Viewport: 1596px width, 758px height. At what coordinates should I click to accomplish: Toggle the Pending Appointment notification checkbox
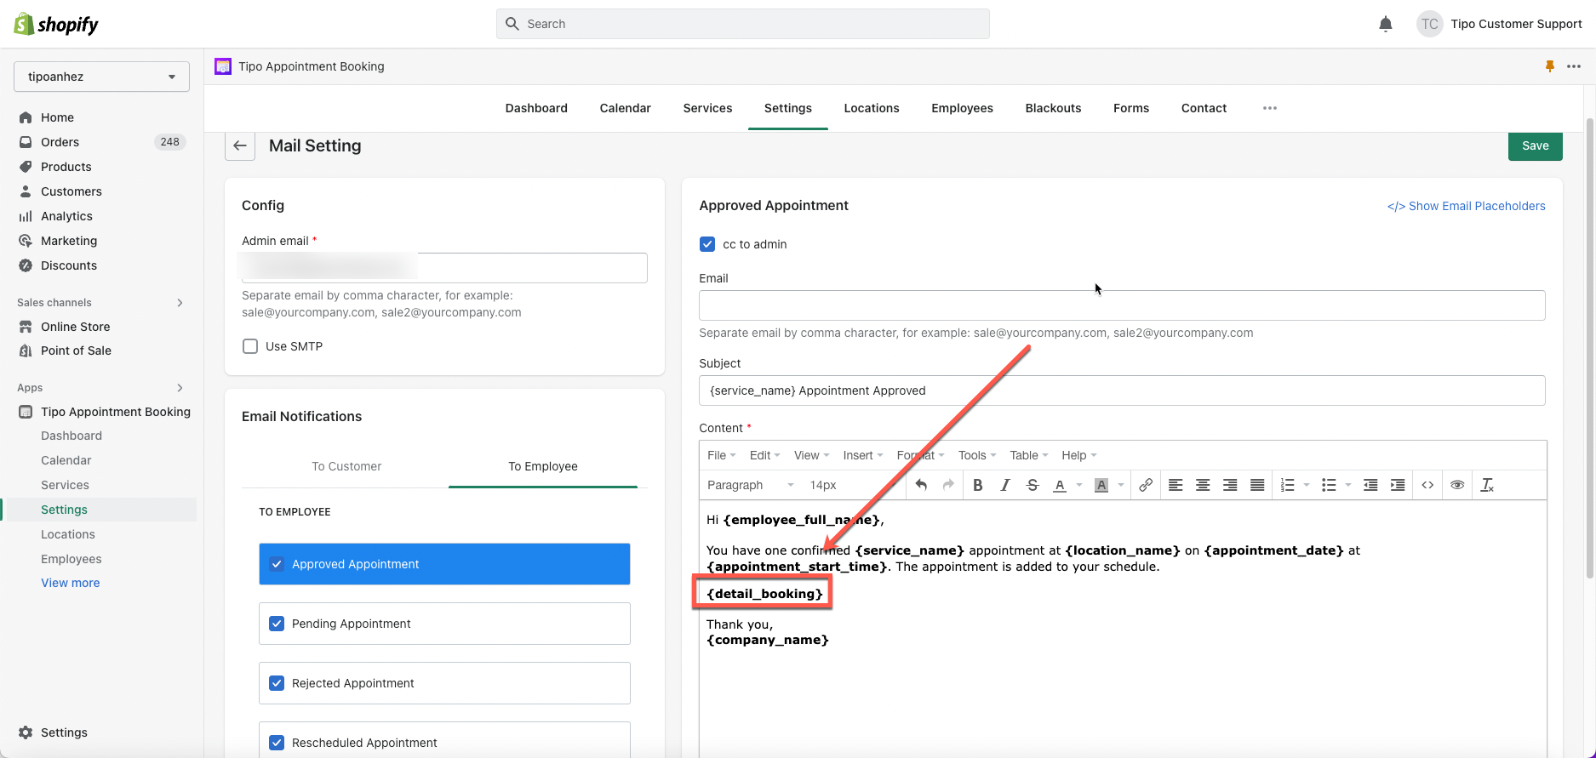tap(277, 624)
